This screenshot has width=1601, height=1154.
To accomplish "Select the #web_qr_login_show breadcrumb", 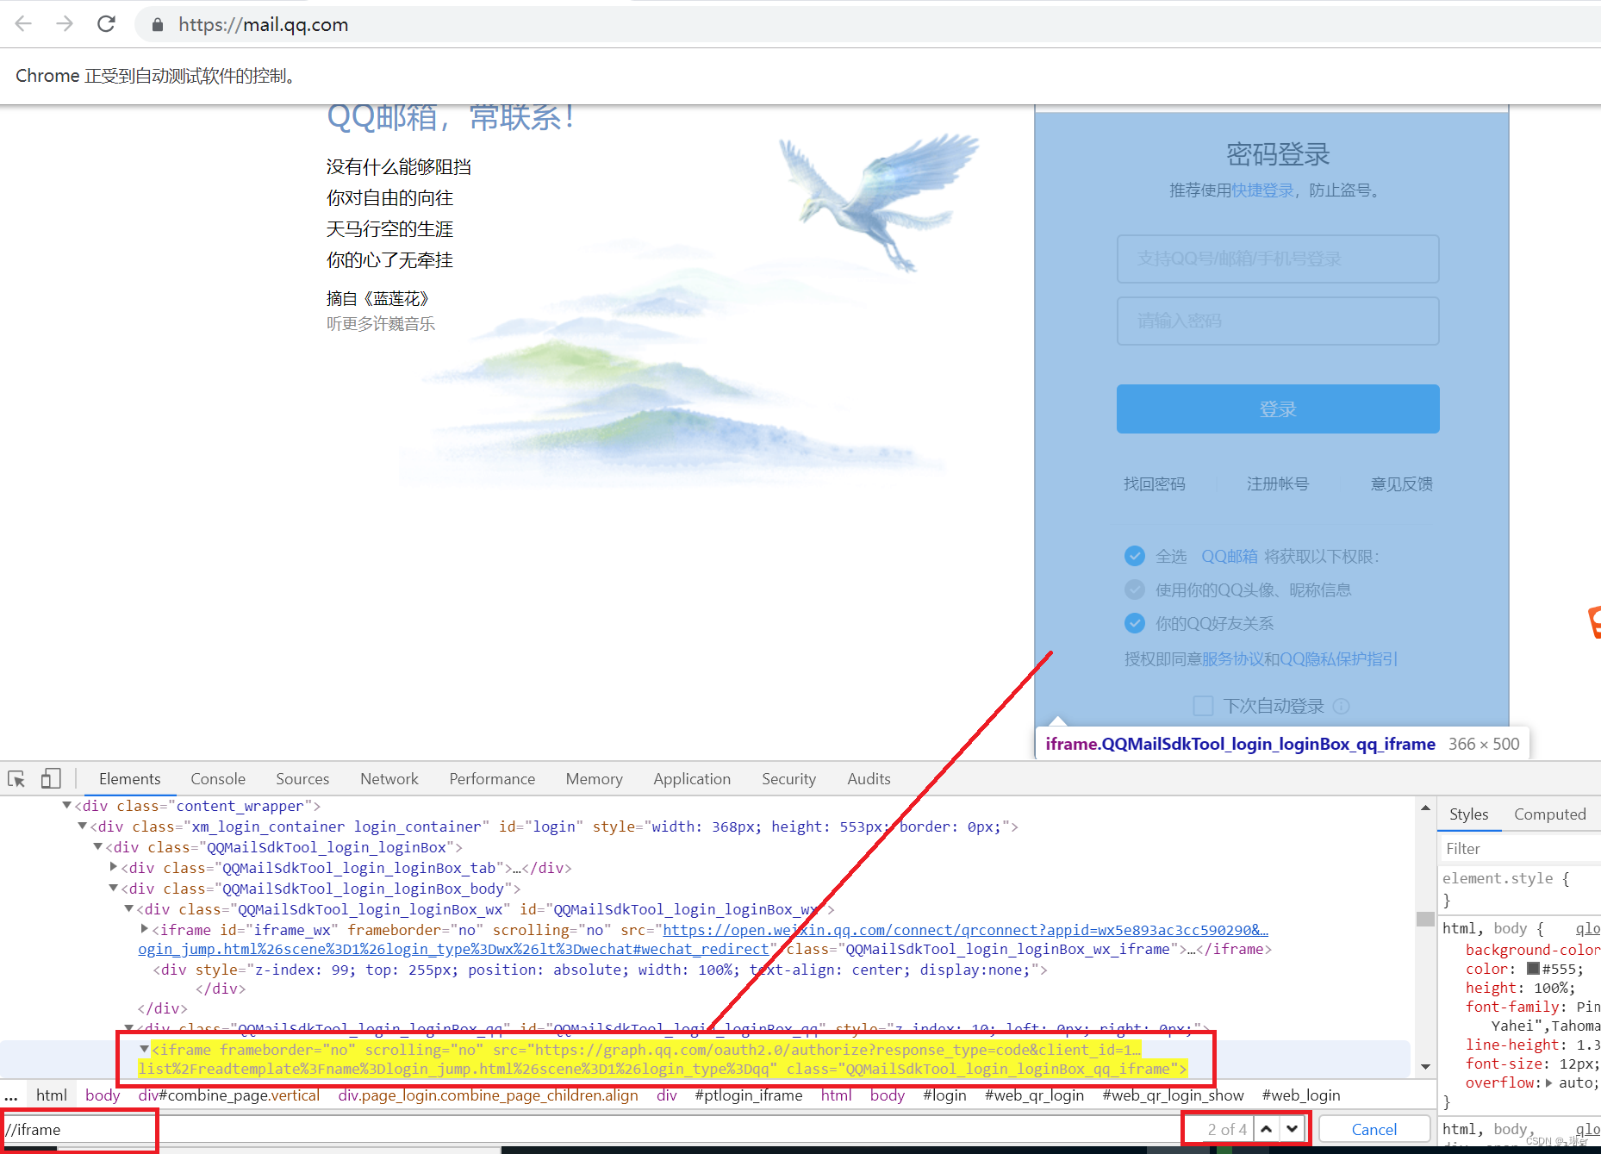I will click(x=1173, y=1095).
